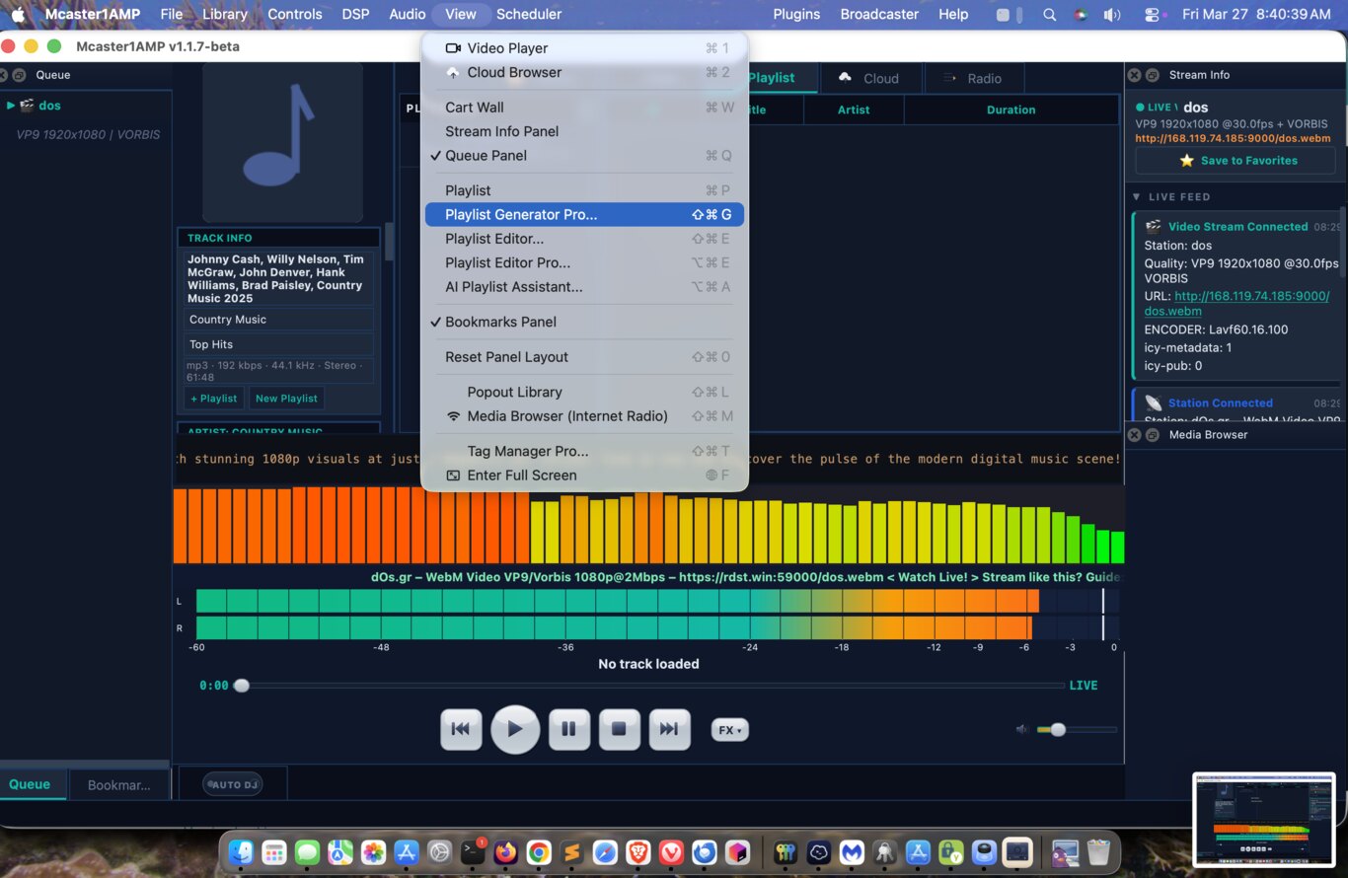This screenshot has height=878, width=1348.
Task: Select Playlist Generator Pro menu item
Action: [x=584, y=214]
